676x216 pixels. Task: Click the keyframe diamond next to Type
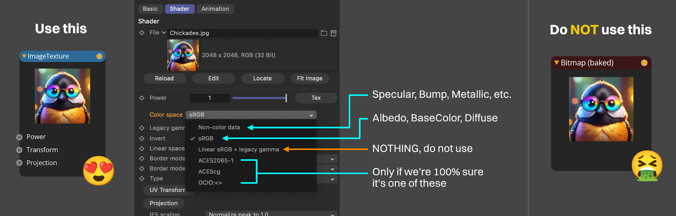point(142,178)
